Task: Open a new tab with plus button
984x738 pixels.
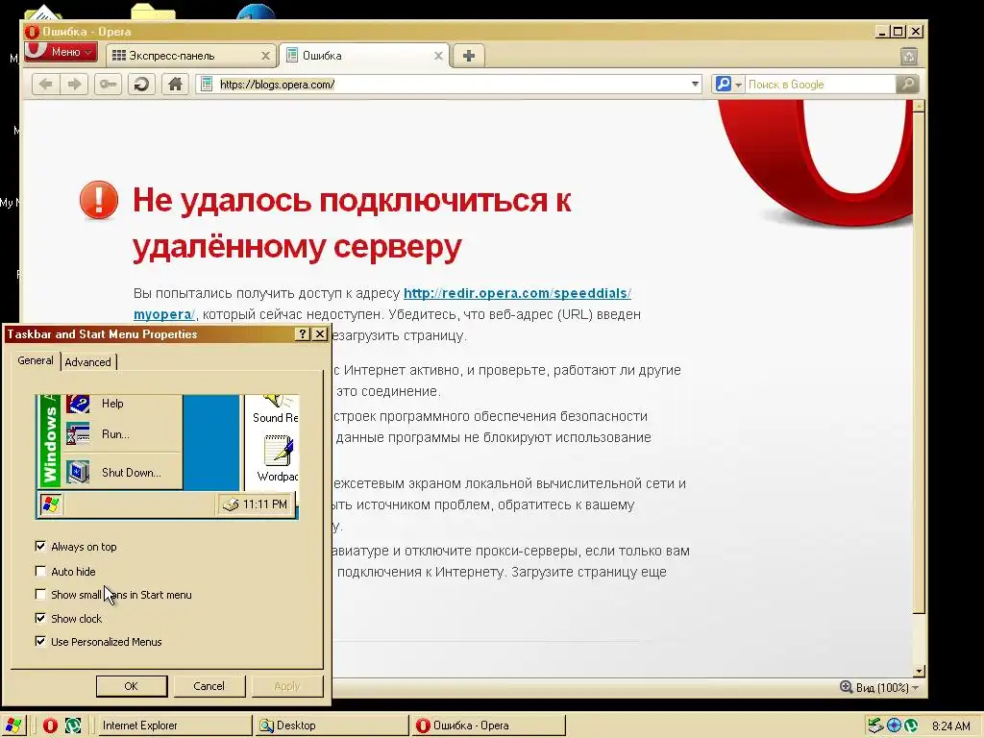Action: point(468,56)
